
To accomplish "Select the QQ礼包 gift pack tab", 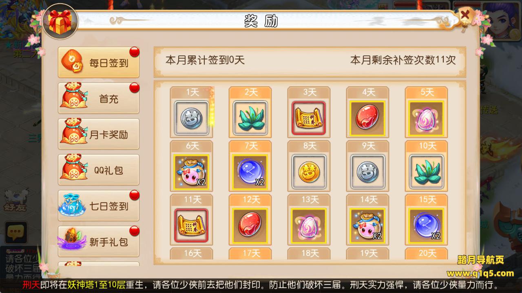I will click(x=99, y=170).
